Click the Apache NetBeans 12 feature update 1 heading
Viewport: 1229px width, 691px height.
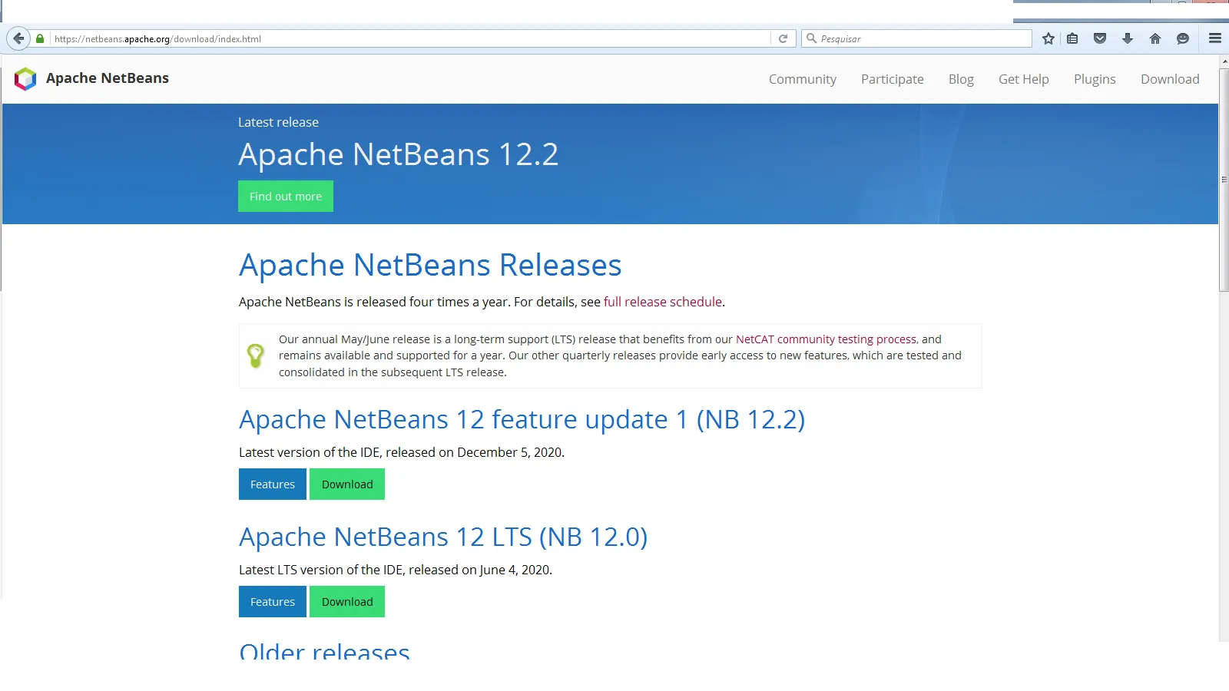[522, 419]
